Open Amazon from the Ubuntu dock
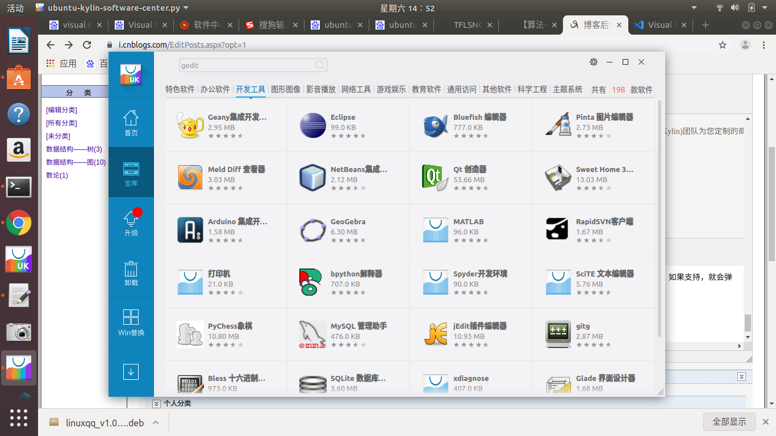Screen dimensions: 776x436 click(x=19, y=150)
